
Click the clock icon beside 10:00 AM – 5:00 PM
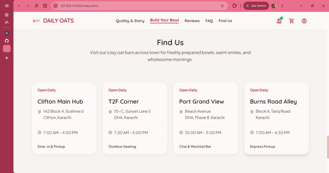[x=181, y=132]
